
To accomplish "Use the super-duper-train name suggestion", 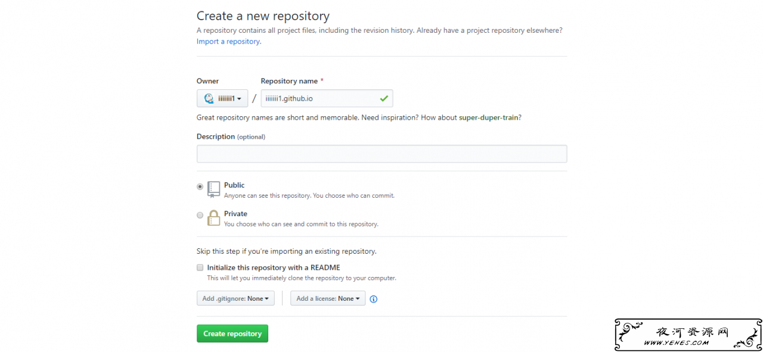I will (488, 117).
